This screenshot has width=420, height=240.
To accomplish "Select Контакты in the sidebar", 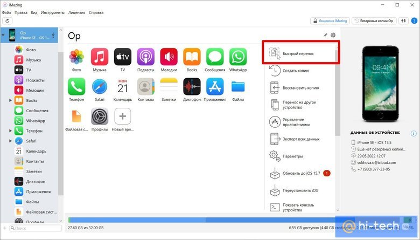I will [29, 161].
